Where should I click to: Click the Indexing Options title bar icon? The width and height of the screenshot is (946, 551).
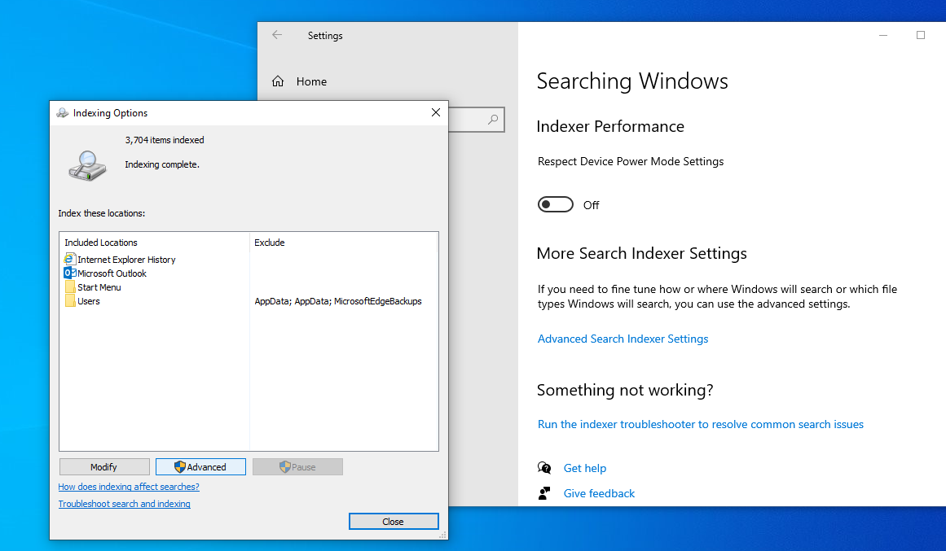tap(62, 113)
